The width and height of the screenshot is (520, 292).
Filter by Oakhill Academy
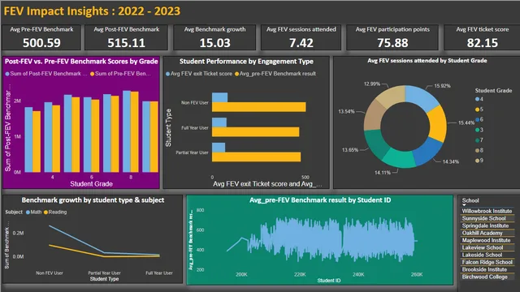482,233
